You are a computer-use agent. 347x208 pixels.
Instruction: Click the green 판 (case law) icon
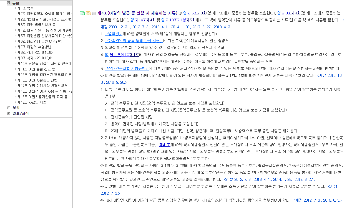pos(82,13)
